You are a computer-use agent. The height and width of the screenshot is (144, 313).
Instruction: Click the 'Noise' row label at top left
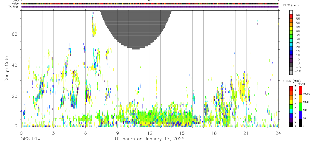point(16,4)
